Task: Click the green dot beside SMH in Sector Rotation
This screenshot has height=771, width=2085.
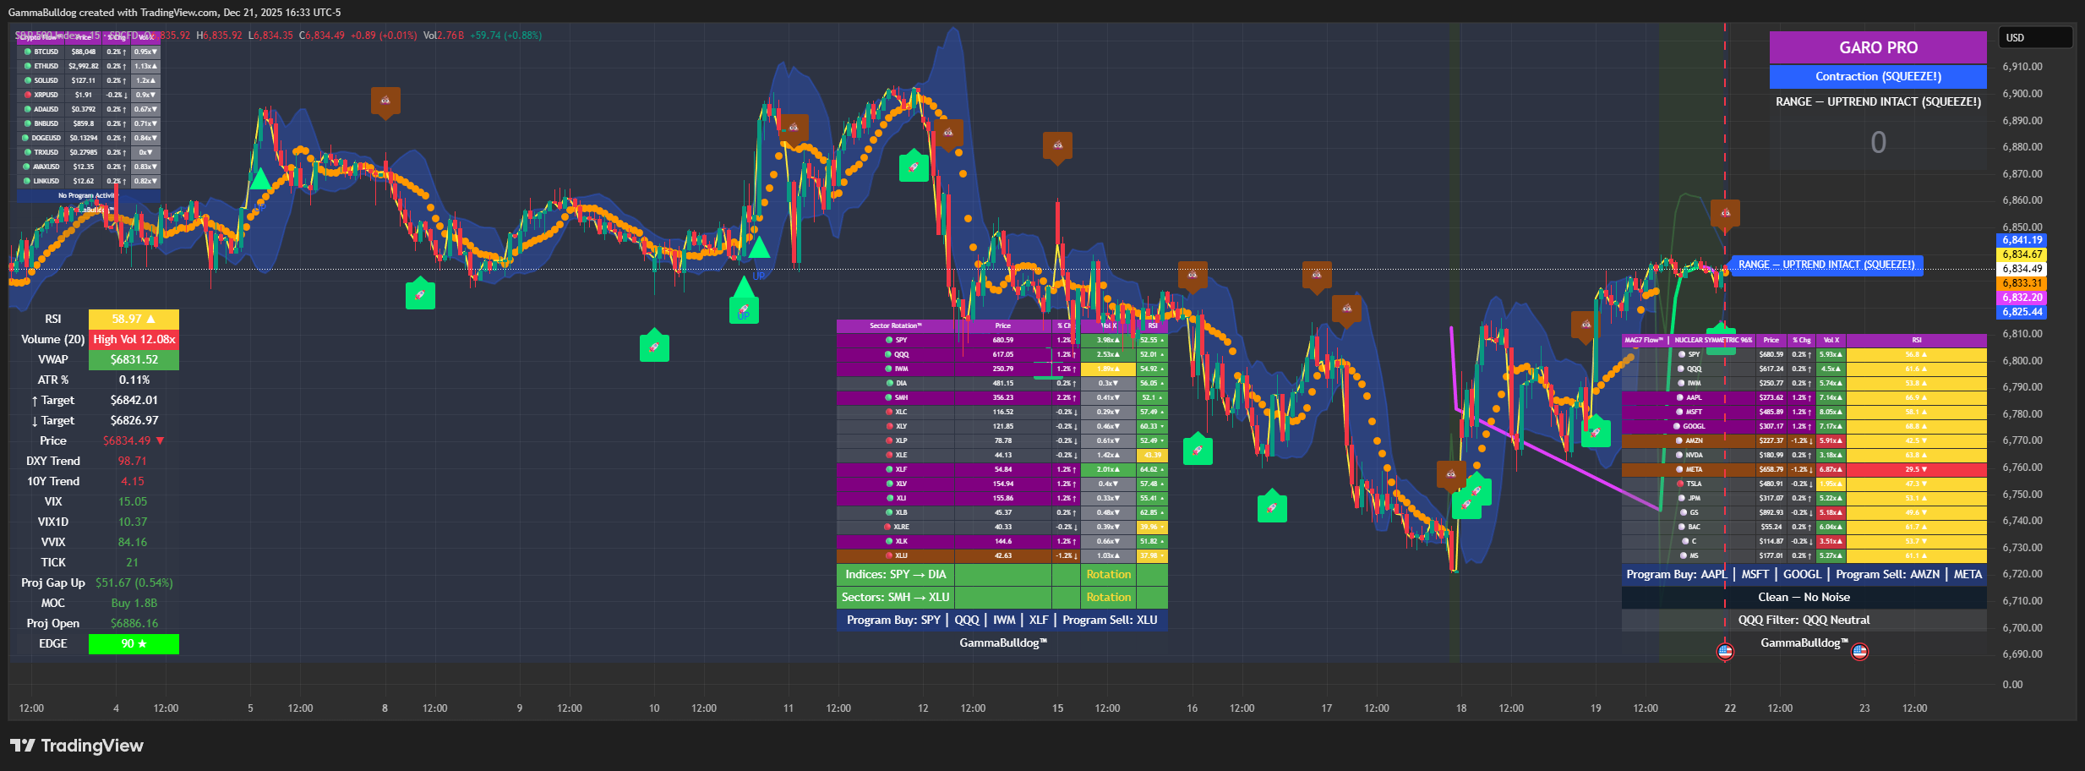Action: point(888,397)
